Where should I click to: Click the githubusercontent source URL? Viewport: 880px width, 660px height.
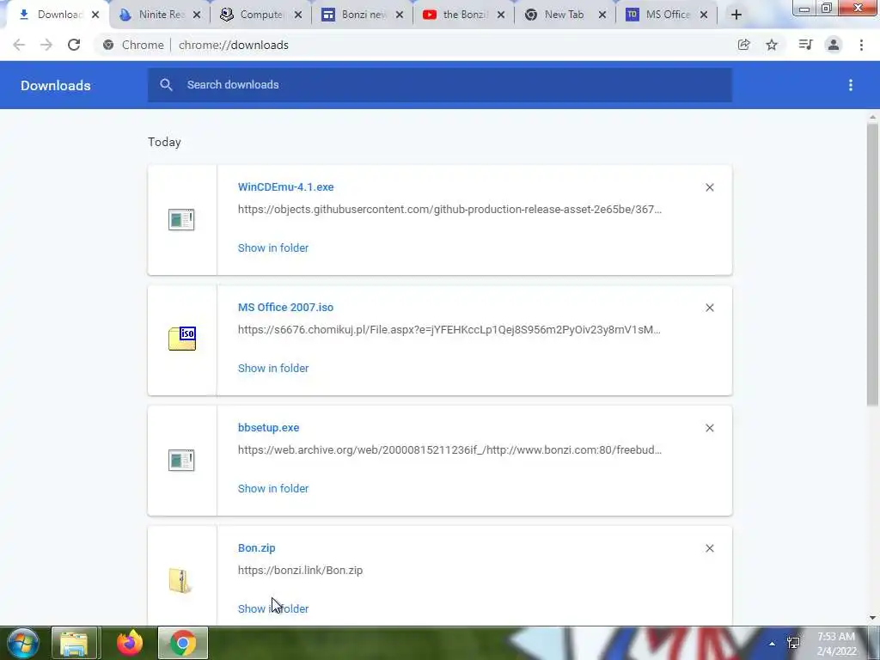click(x=449, y=210)
